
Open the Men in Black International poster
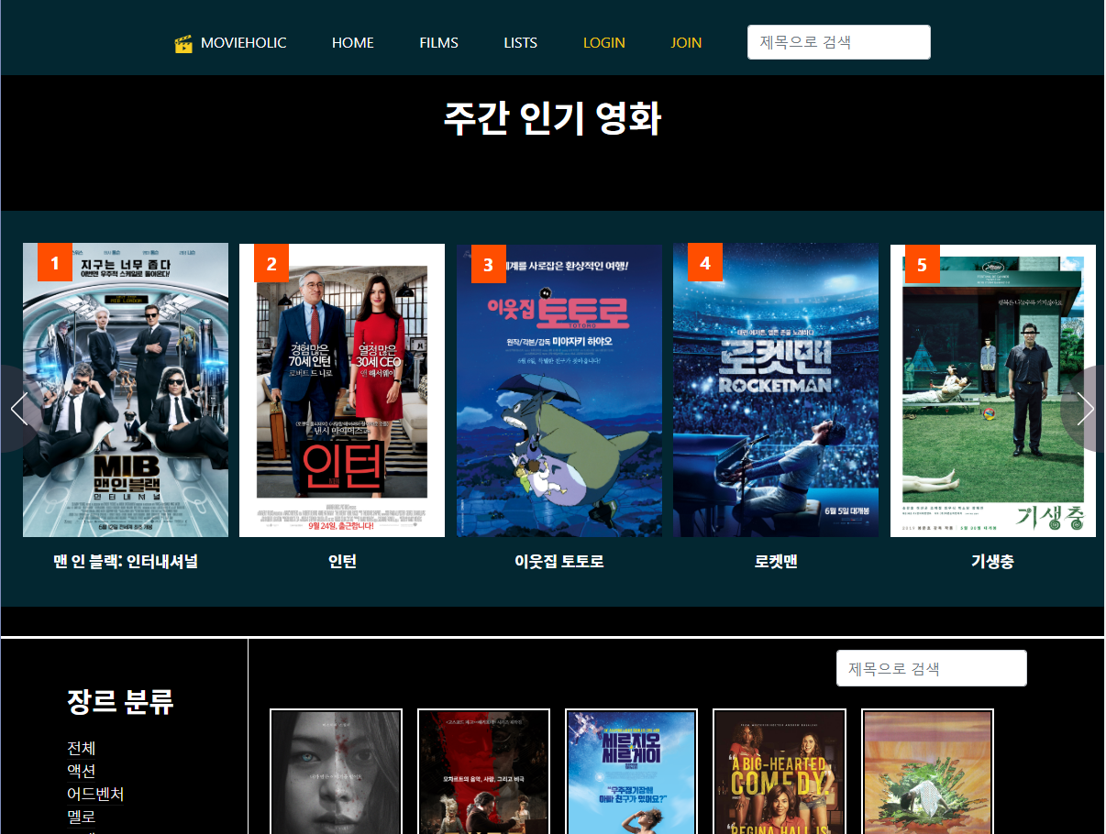126,390
